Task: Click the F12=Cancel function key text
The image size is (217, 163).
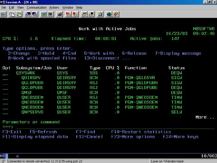Action: point(89,137)
